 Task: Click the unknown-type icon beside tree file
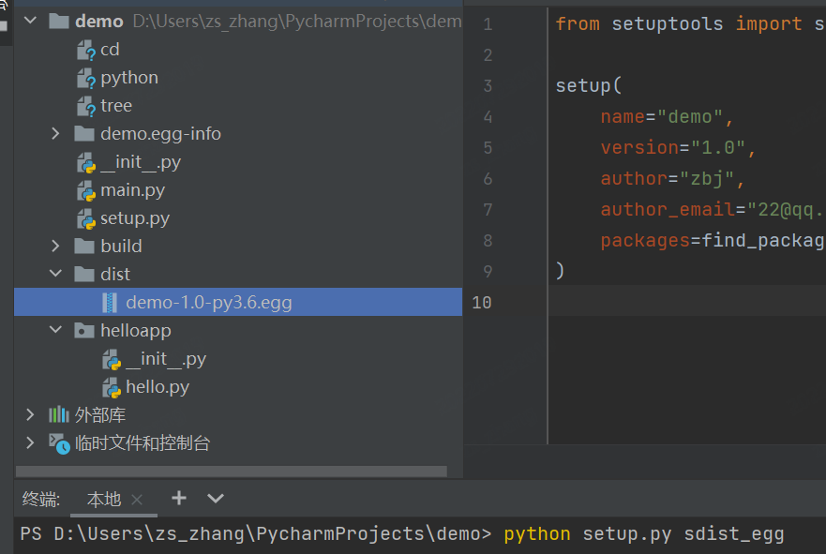click(85, 106)
